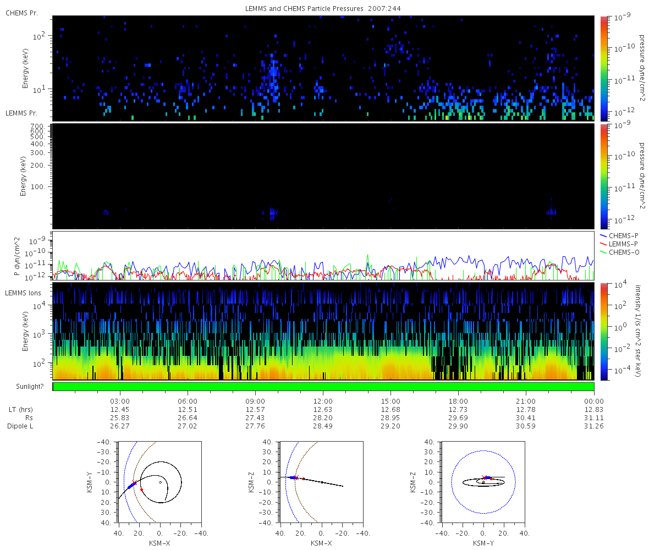The height and width of the screenshot is (550, 660).
Task: Click the red dot on the KSM-X/KSM-Y orbit
Action: tap(141, 490)
